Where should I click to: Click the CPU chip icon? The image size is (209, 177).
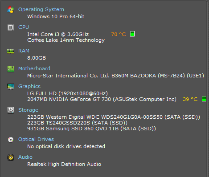pos(11,28)
